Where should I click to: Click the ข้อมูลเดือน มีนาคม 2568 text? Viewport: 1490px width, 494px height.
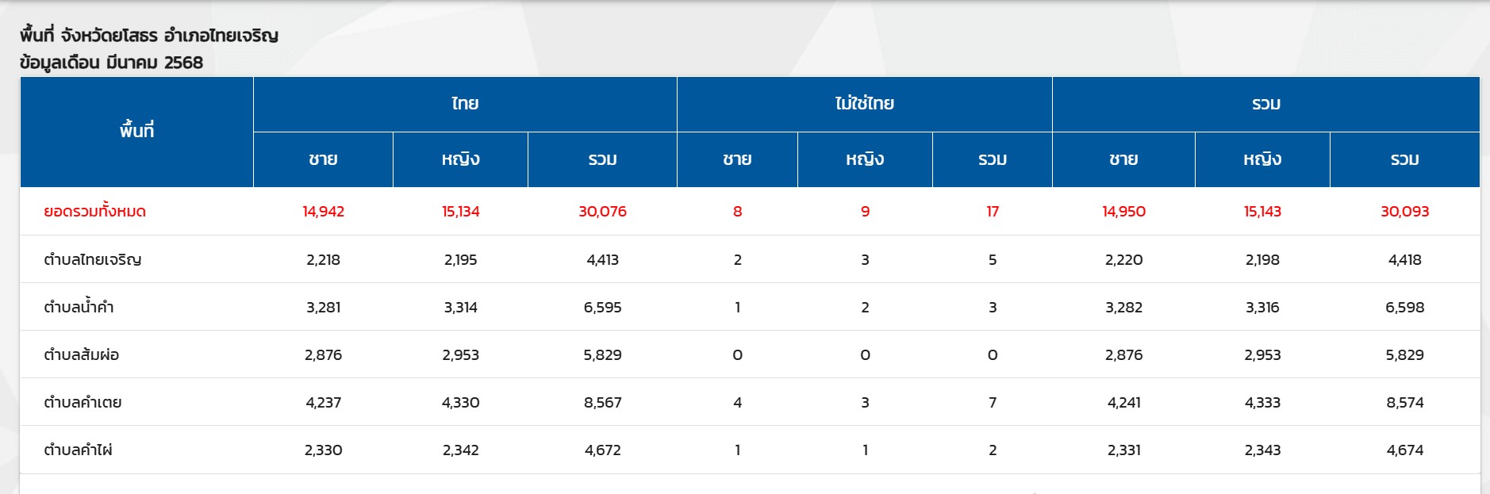(111, 63)
